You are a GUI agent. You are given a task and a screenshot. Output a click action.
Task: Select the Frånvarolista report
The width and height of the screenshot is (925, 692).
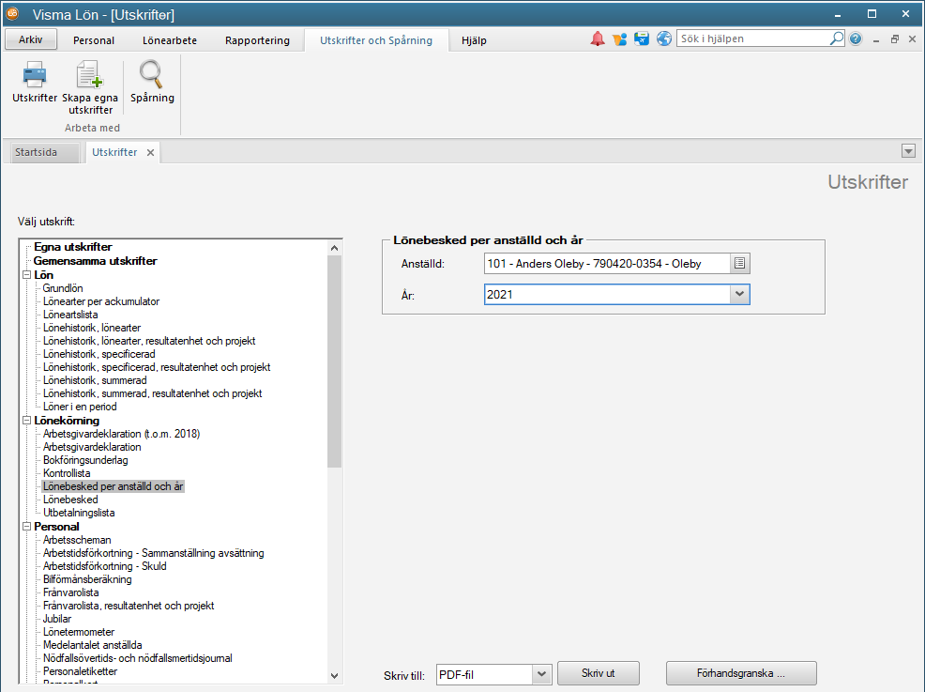(x=70, y=592)
